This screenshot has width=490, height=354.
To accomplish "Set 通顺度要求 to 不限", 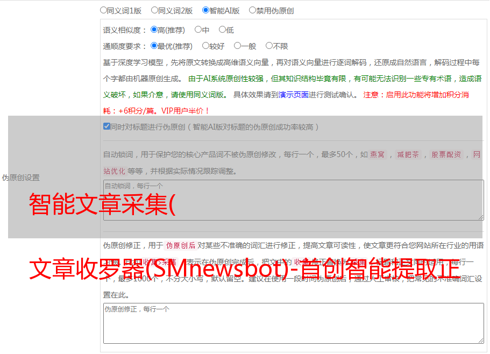I will coord(269,46).
